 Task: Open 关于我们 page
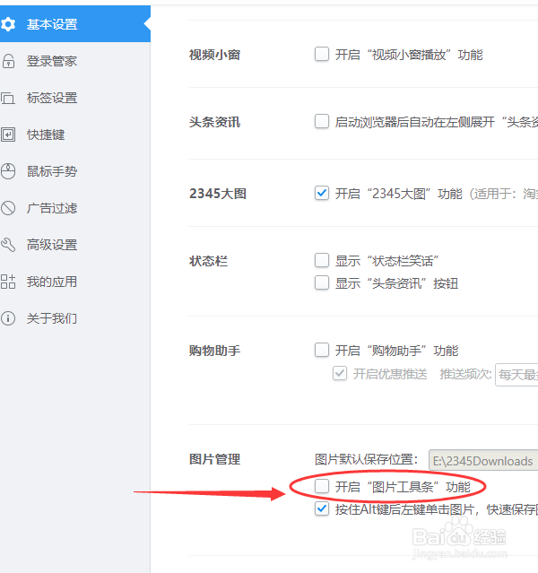pos(75,318)
